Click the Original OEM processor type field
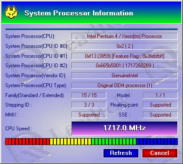 click(124, 85)
